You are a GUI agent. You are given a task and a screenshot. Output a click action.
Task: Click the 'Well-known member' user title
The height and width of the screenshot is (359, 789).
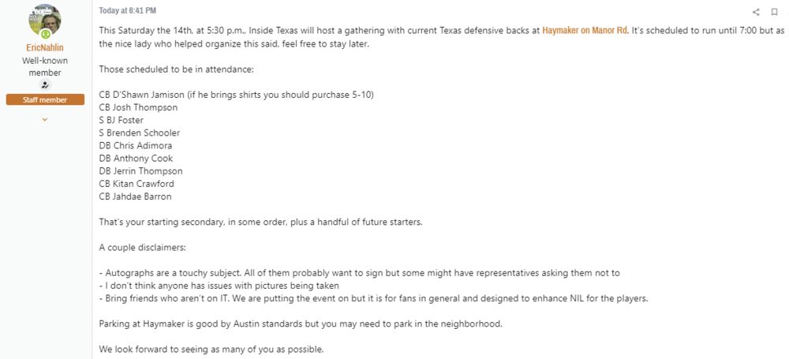tap(45, 66)
